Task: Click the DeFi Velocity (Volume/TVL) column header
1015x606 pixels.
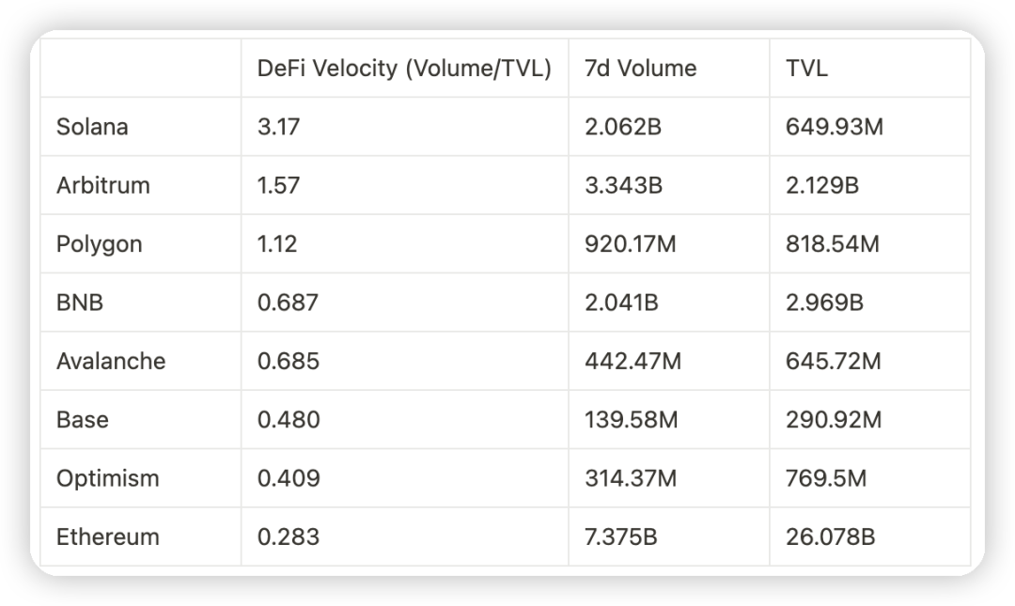Action: (x=404, y=69)
